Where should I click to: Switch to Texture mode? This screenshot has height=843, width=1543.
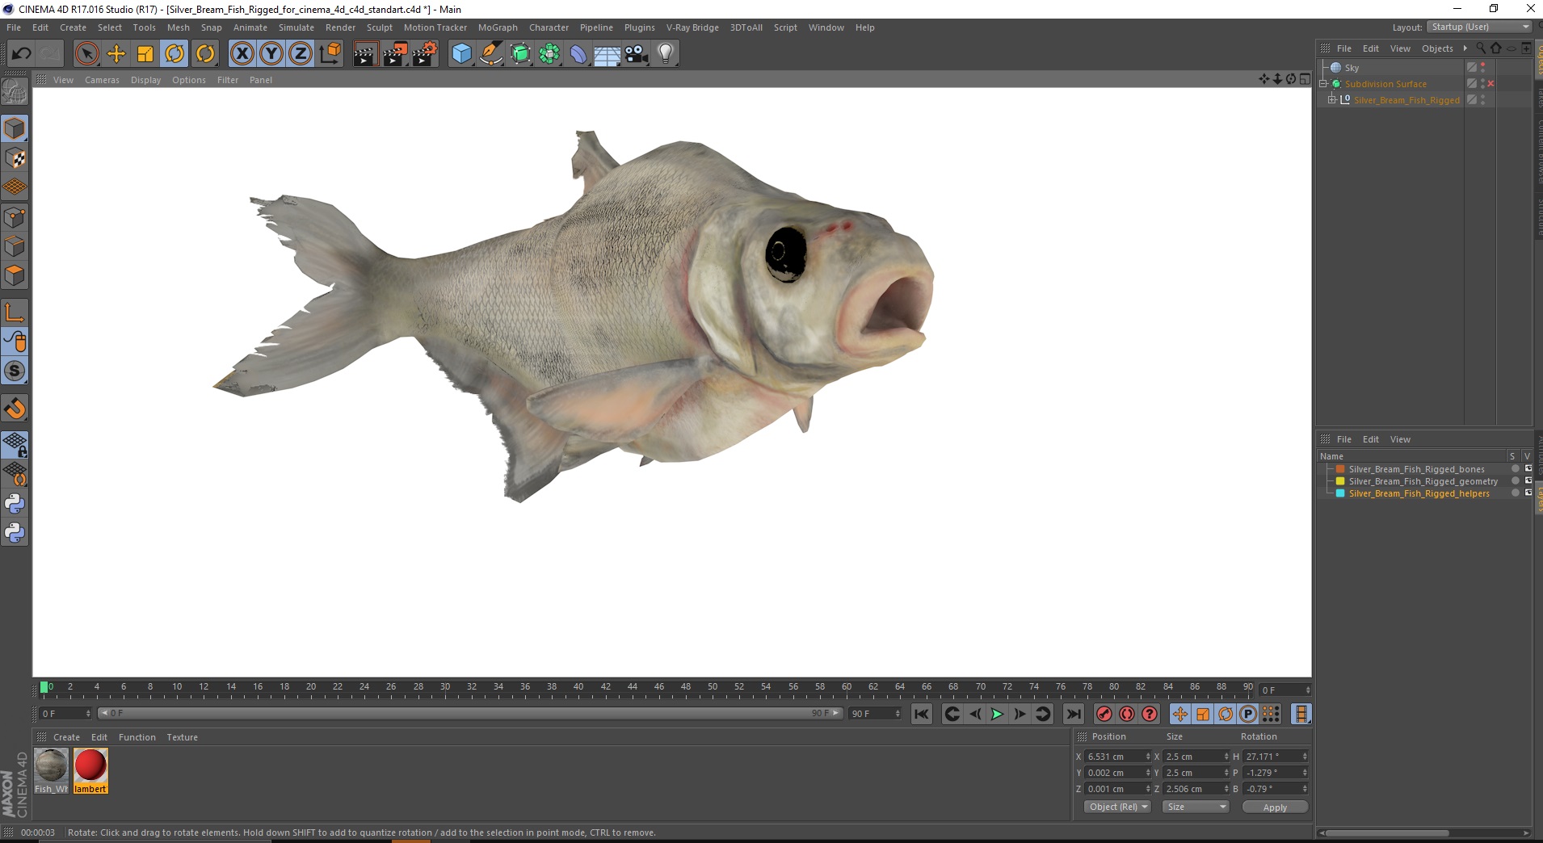click(15, 158)
